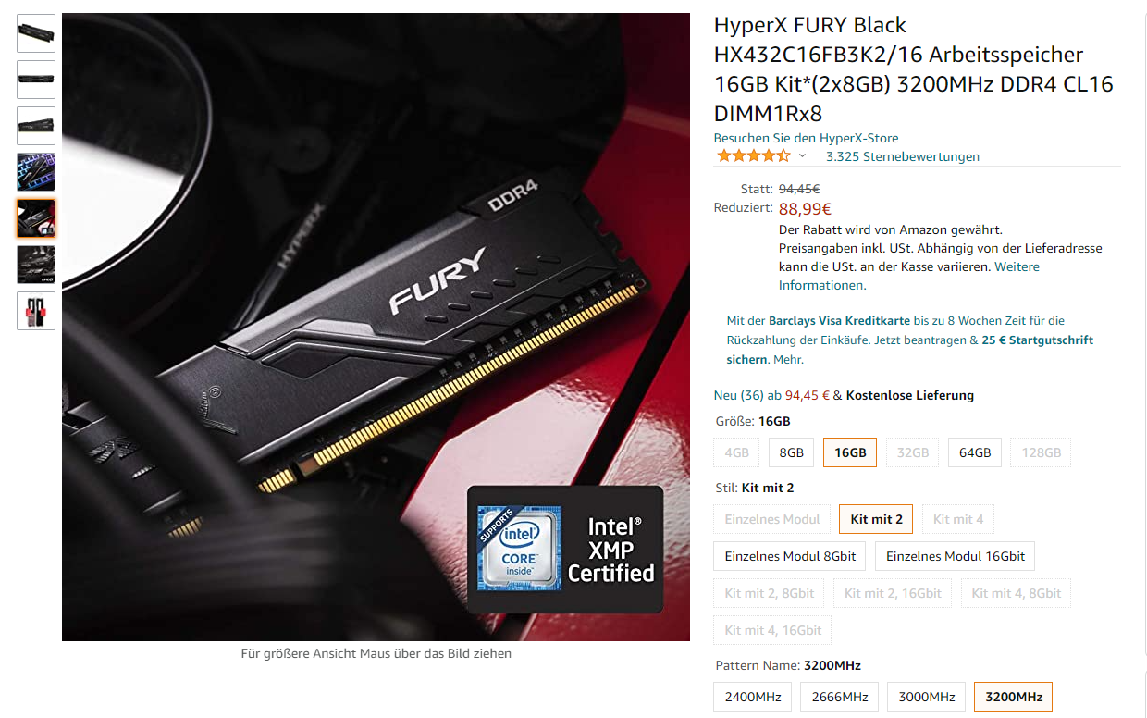The height and width of the screenshot is (718, 1147).
Task: Pick the 2400MHz pattern option
Action: click(x=752, y=697)
